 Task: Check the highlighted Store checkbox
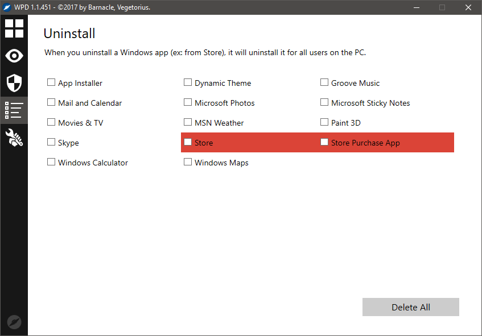click(x=188, y=142)
